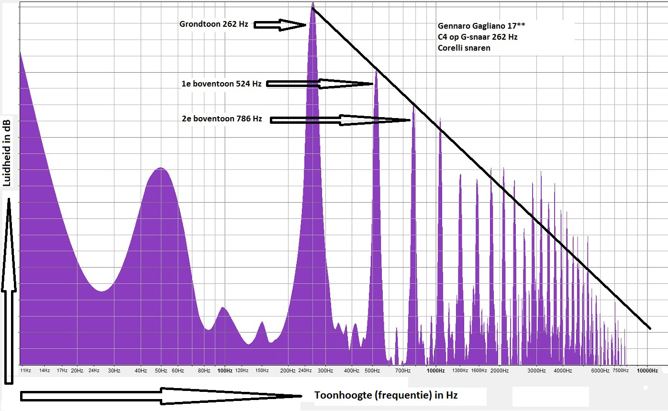Select the 20Hz tick label
668x411 pixels.
pos(77,370)
